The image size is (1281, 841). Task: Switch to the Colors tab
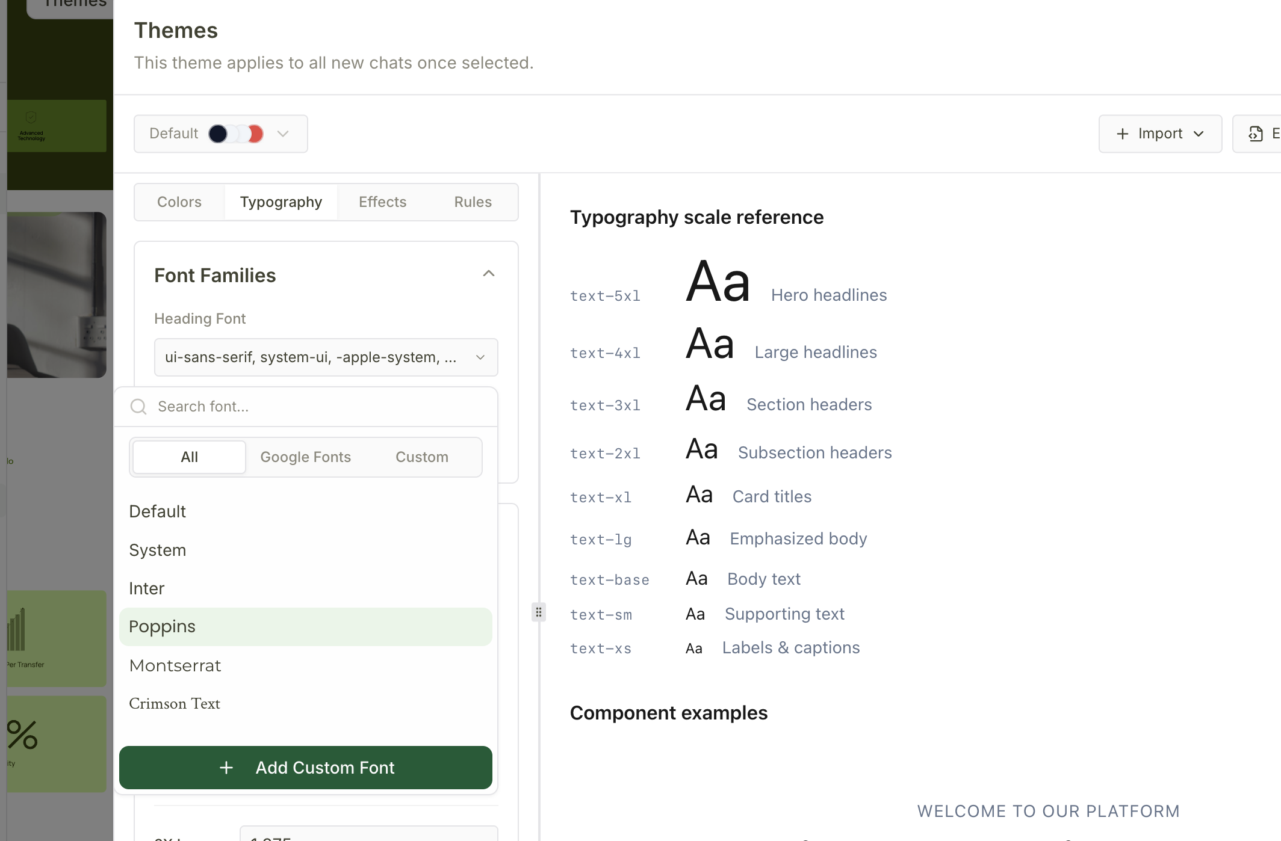click(179, 202)
